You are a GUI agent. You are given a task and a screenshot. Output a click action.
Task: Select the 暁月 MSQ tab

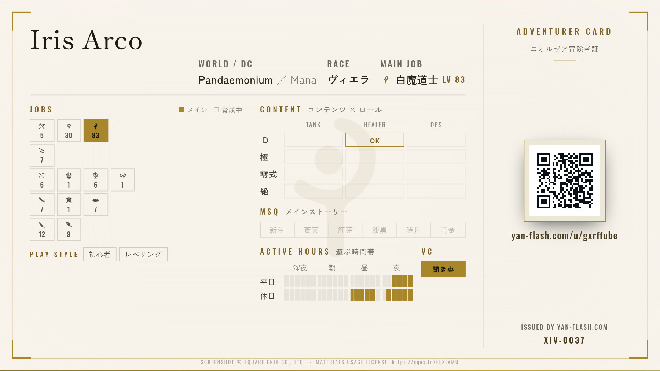coord(413,230)
